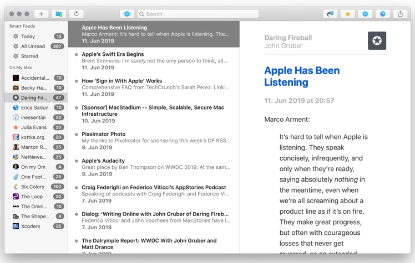Create a new folder with the folder icon
This screenshot has width=415, height=263.
(x=59, y=14)
